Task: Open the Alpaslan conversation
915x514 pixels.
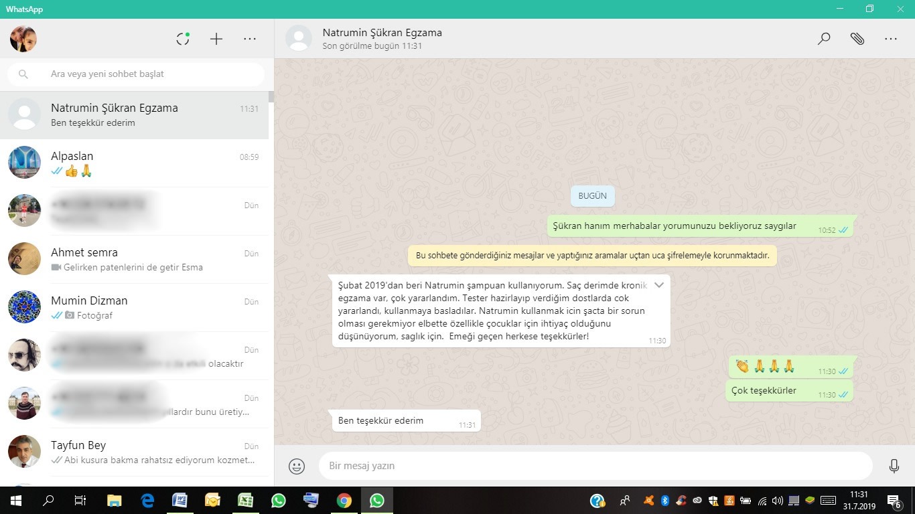Action: 134,163
